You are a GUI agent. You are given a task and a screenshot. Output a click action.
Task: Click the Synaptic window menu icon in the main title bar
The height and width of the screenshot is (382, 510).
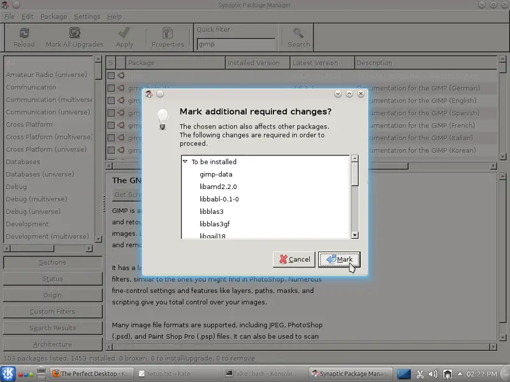5,5
